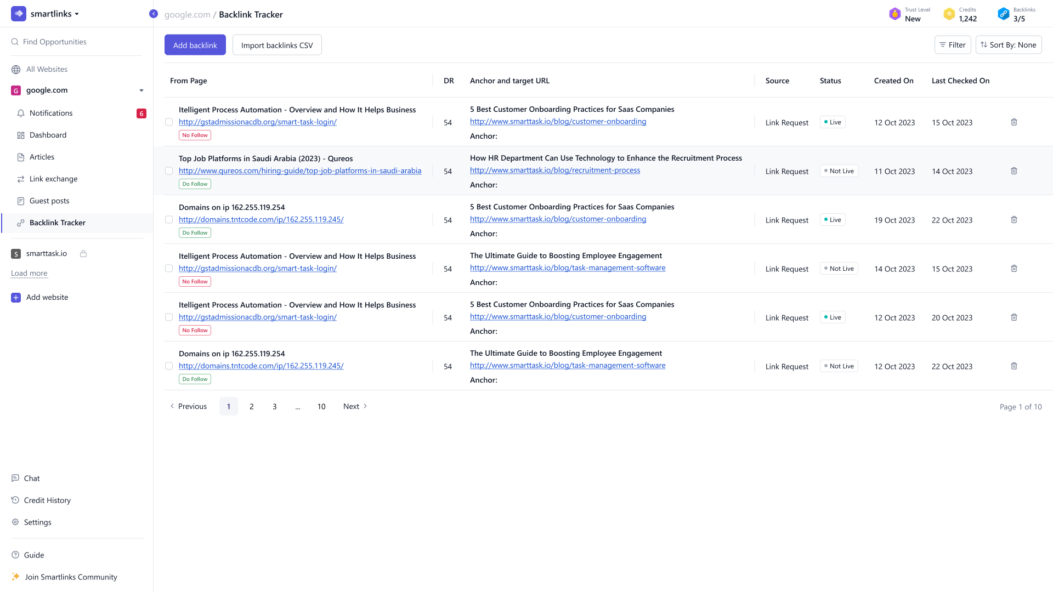1053x592 pixels.
Task: Click the Trust Level medal icon
Action: click(x=895, y=14)
